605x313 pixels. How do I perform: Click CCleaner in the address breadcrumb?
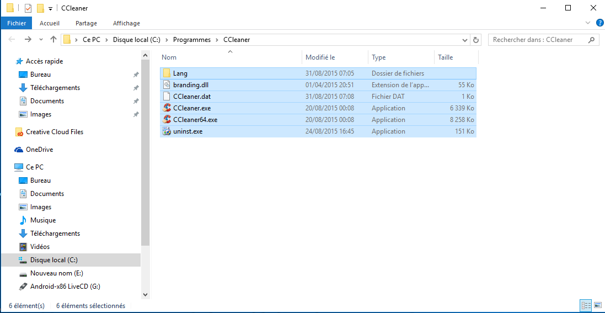tap(237, 40)
